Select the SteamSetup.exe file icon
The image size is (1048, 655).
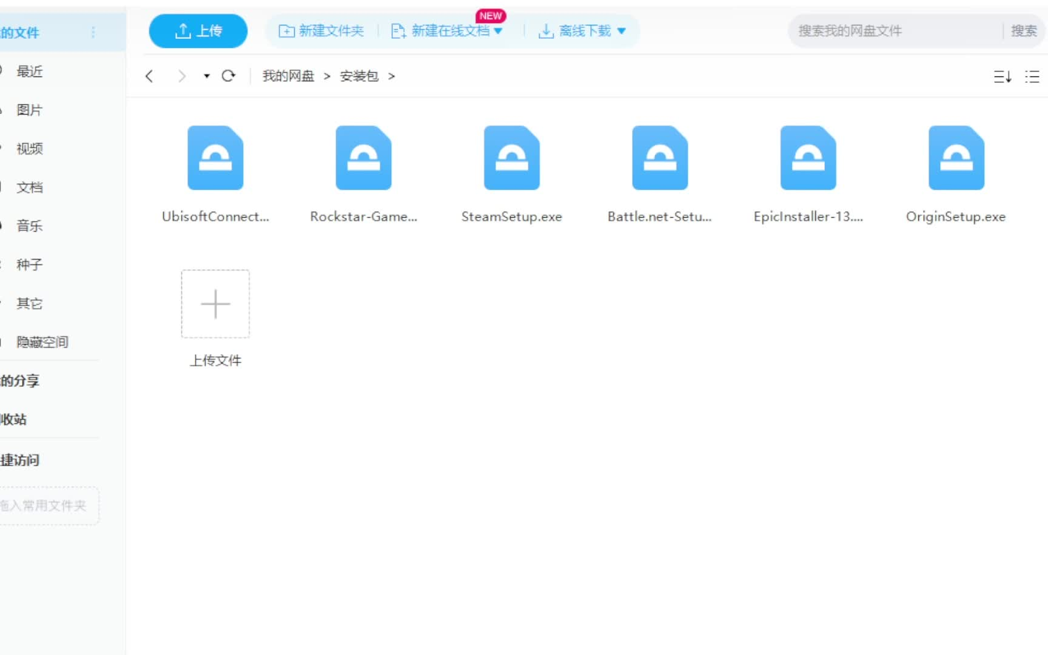pyautogui.click(x=512, y=158)
